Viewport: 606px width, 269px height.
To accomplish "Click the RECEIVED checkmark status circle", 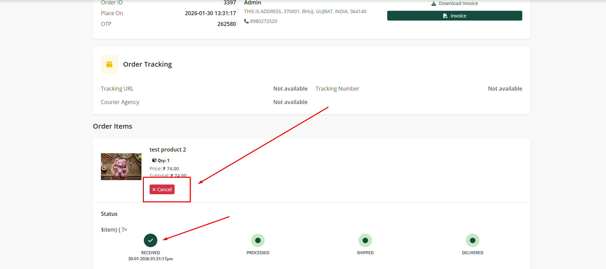I will tap(151, 240).
